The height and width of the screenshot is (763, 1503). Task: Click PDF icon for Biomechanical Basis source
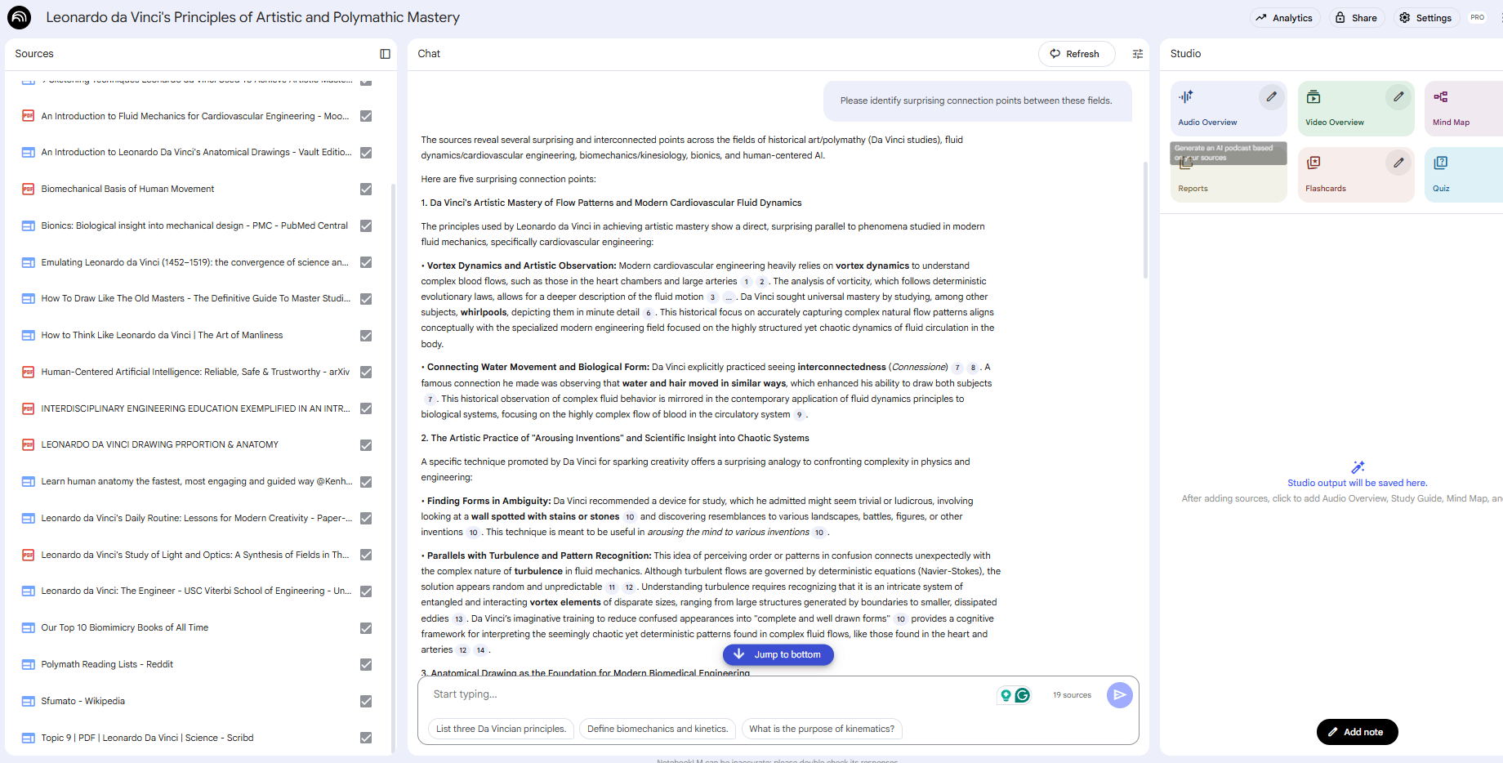(x=28, y=189)
